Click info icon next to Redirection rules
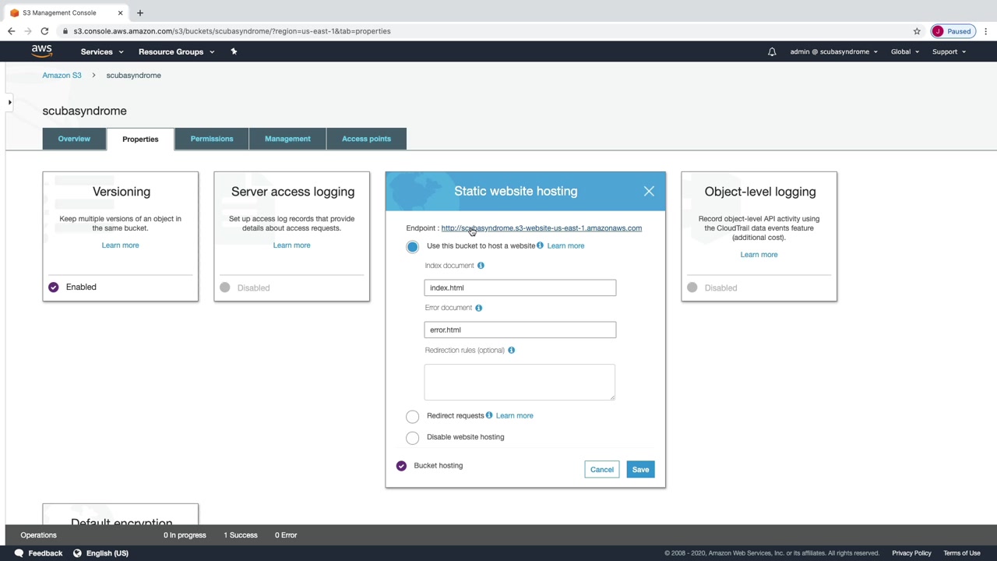Image resolution: width=997 pixels, height=561 pixels. pyautogui.click(x=511, y=350)
